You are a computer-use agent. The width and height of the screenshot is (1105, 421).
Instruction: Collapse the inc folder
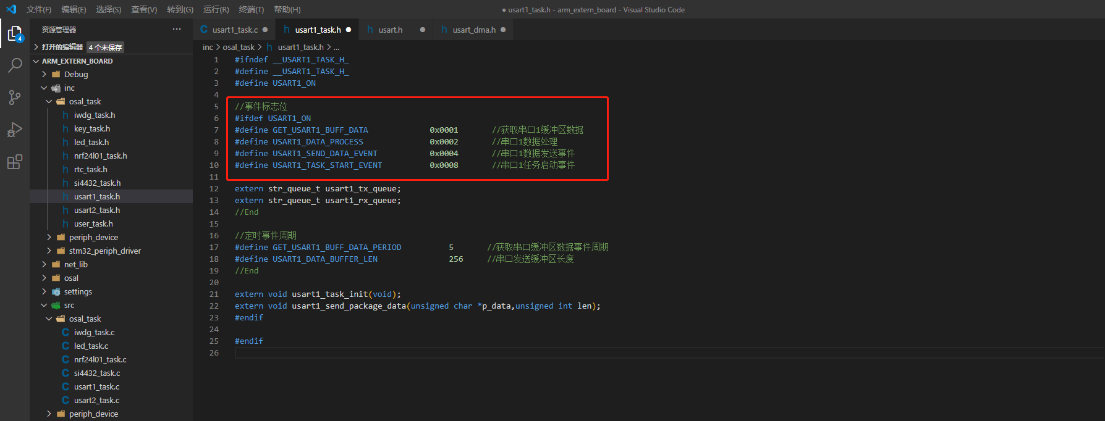coord(69,88)
